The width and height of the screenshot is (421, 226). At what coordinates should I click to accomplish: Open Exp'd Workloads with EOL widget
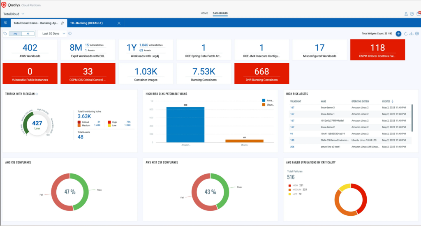88,50
